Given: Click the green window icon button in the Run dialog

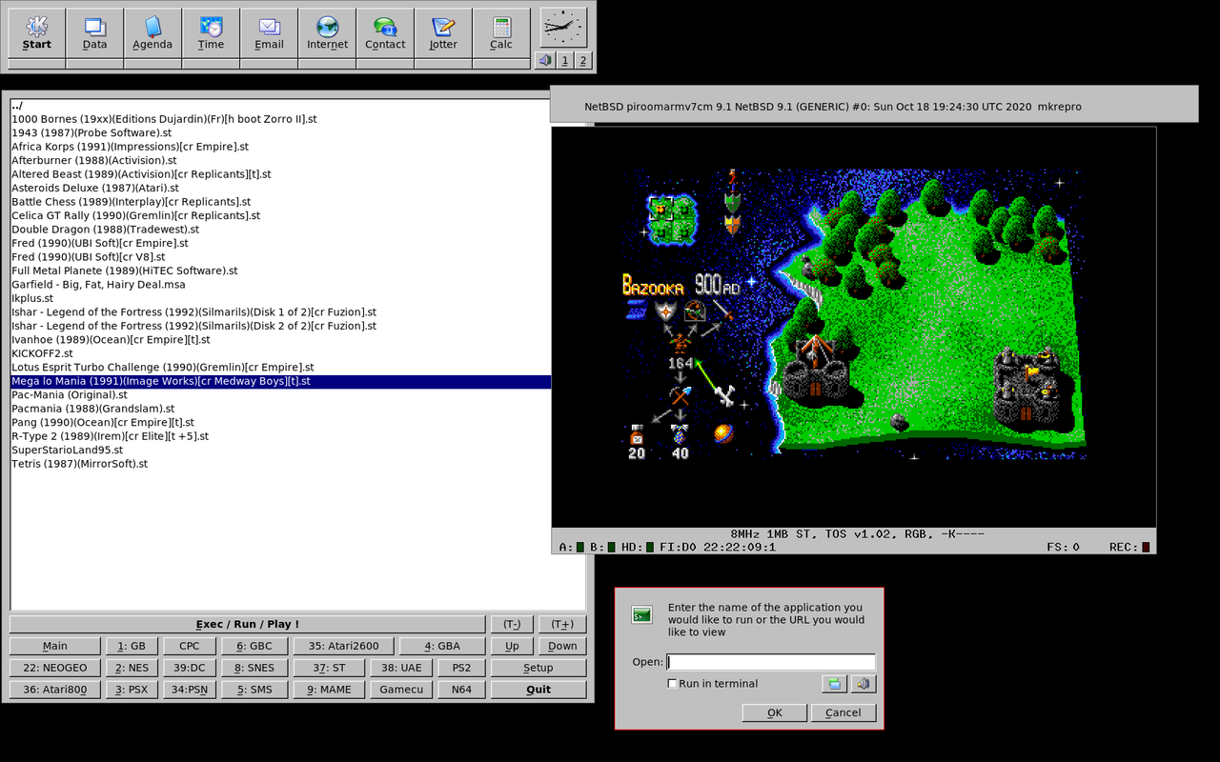Looking at the screenshot, I should point(835,684).
